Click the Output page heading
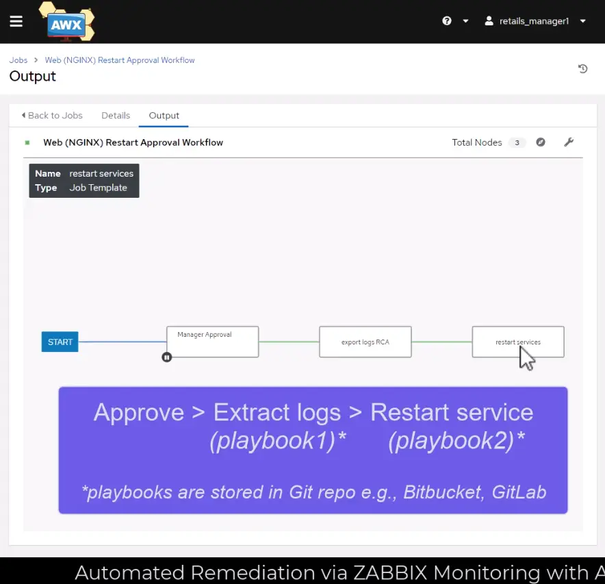The width and height of the screenshot is (605, 584). point(32,77)
